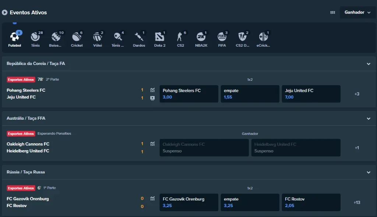The width and height of the screenshot is (377, 217).
Task: Select the eCricket category icon
Action: point(263,37)
